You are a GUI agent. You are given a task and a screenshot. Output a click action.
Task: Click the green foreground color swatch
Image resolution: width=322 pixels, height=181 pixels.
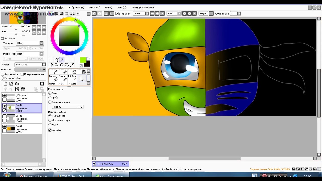pyautogui.click(x=83, y=60)
